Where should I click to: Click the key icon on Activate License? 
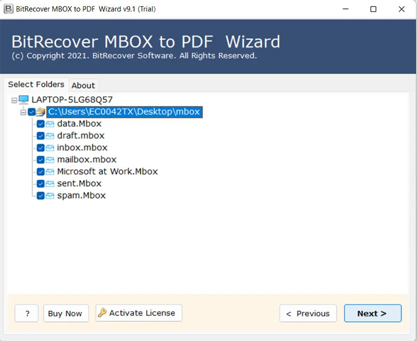(x=104, y=313)
